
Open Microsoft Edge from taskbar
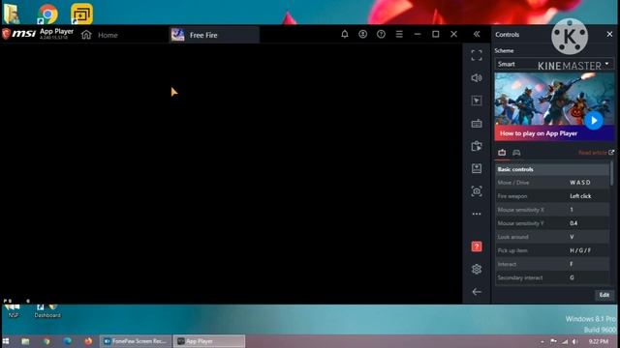click(x=68, y=341)
